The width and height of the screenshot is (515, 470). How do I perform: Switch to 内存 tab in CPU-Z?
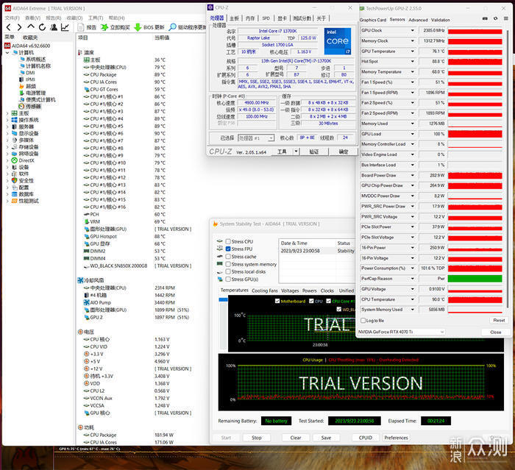pyautogui.click(x=250, y=18)
